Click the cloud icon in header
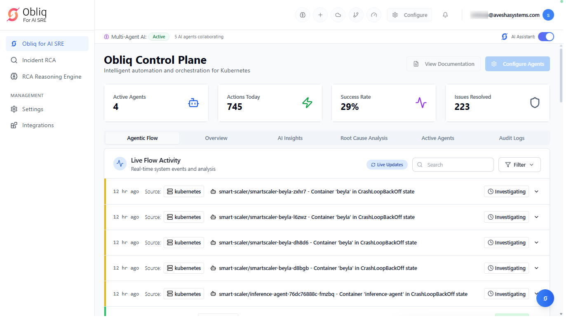Screen dimensions: 566x321 [x=338, y=15]
